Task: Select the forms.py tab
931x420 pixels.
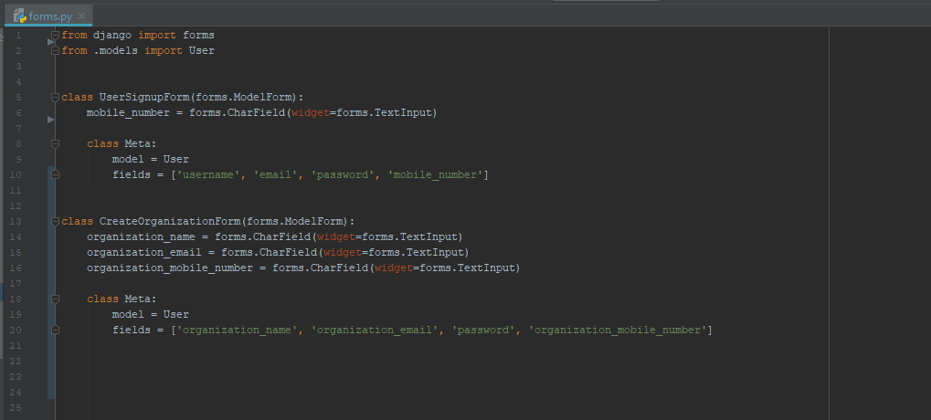Action: [x=49, y=16]
